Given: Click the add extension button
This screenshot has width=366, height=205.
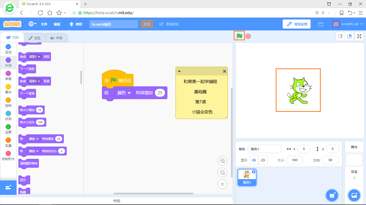Looking at the screenshot, I should (x=8, y=187).
